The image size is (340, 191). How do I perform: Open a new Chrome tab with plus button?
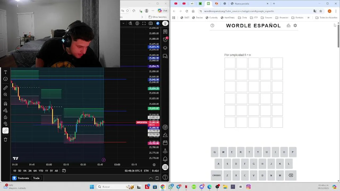274,4
